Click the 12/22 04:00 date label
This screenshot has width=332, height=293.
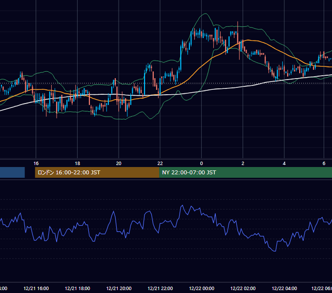click(x=284, y=288)
